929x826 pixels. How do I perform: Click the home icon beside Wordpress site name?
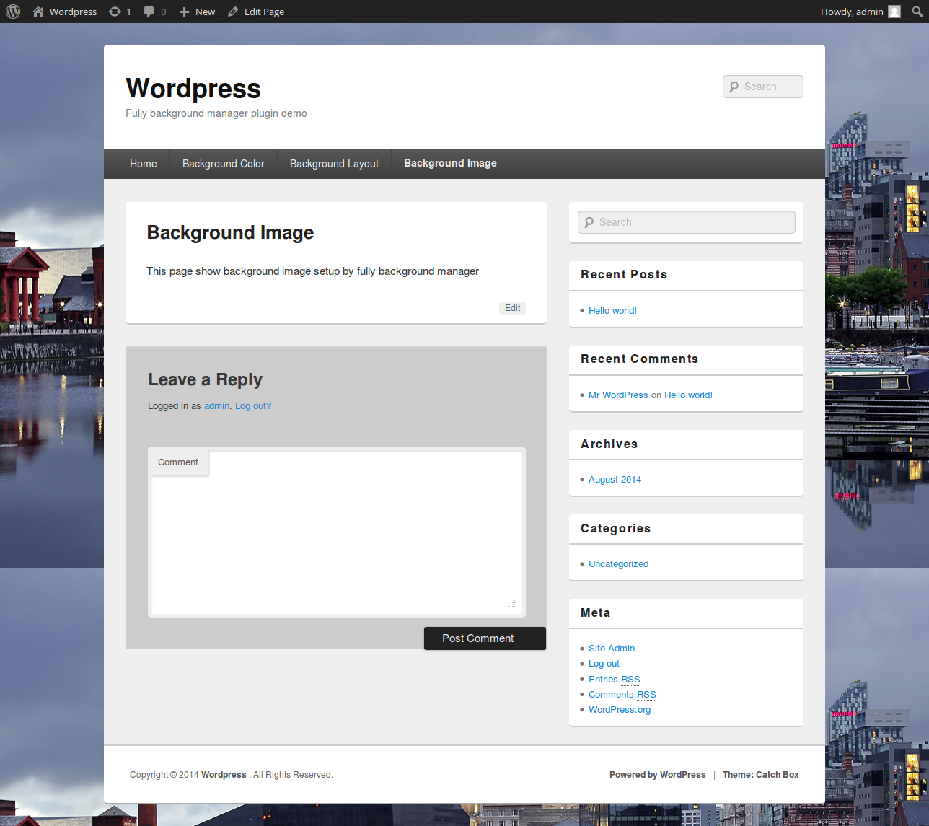[x=38, y=12]
